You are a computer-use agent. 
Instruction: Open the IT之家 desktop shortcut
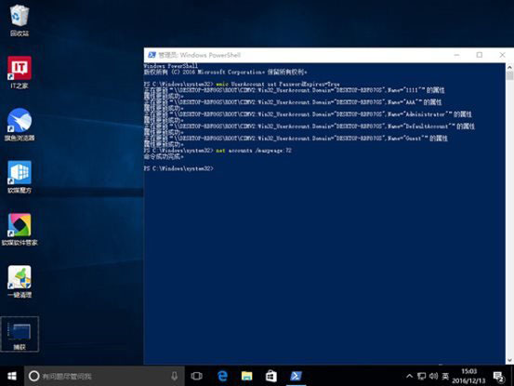point(20,73)
